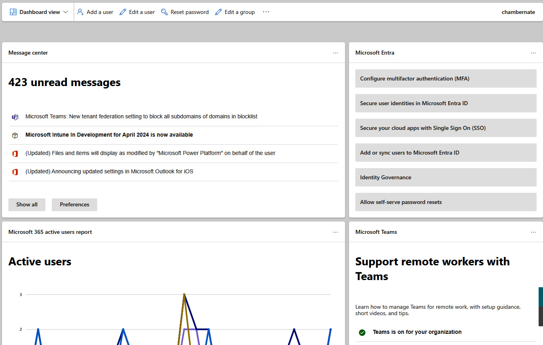Open the Teams tenant federation setting message
Screen dimensions: 543x345
[x=141, y=116]
